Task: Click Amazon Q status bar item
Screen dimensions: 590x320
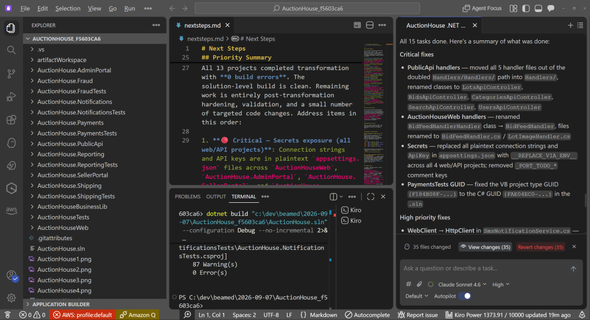Action: coord(138,315)
